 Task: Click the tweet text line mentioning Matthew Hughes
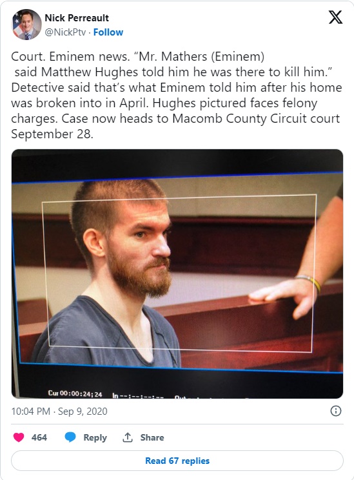click(x=173, y=72)
